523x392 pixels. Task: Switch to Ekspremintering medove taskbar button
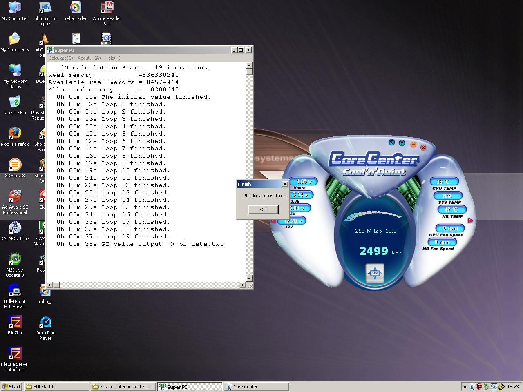pyautogui.click(x=123, y=387)
